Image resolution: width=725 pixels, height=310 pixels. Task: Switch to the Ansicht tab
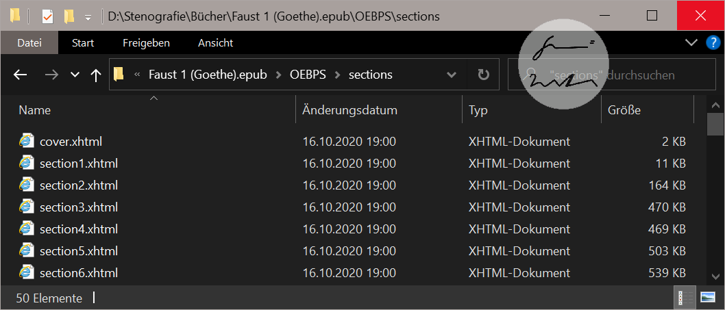215,42
